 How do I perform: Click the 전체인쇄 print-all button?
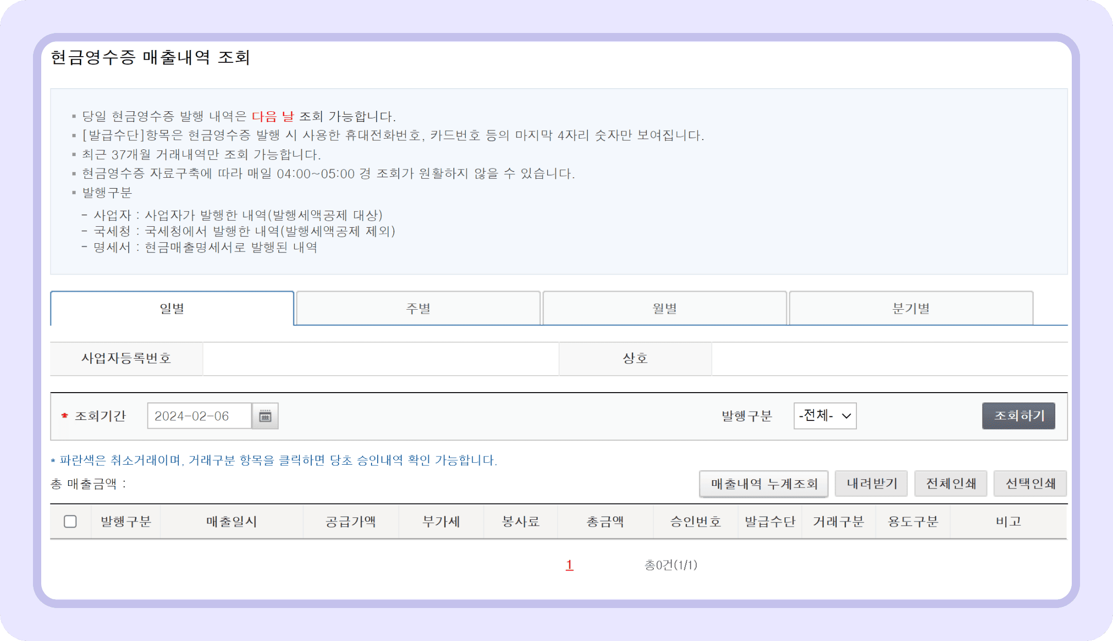click(951, 483)
